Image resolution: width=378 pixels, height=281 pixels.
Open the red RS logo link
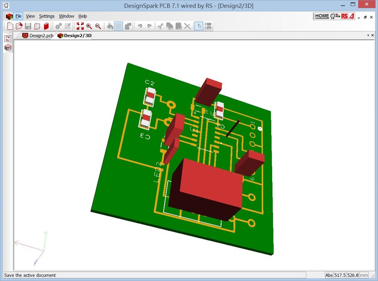coord(345,16)
